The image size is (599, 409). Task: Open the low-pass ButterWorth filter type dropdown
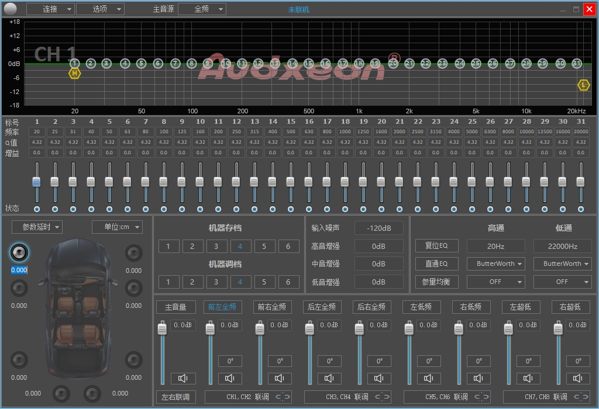coord(562,264)
